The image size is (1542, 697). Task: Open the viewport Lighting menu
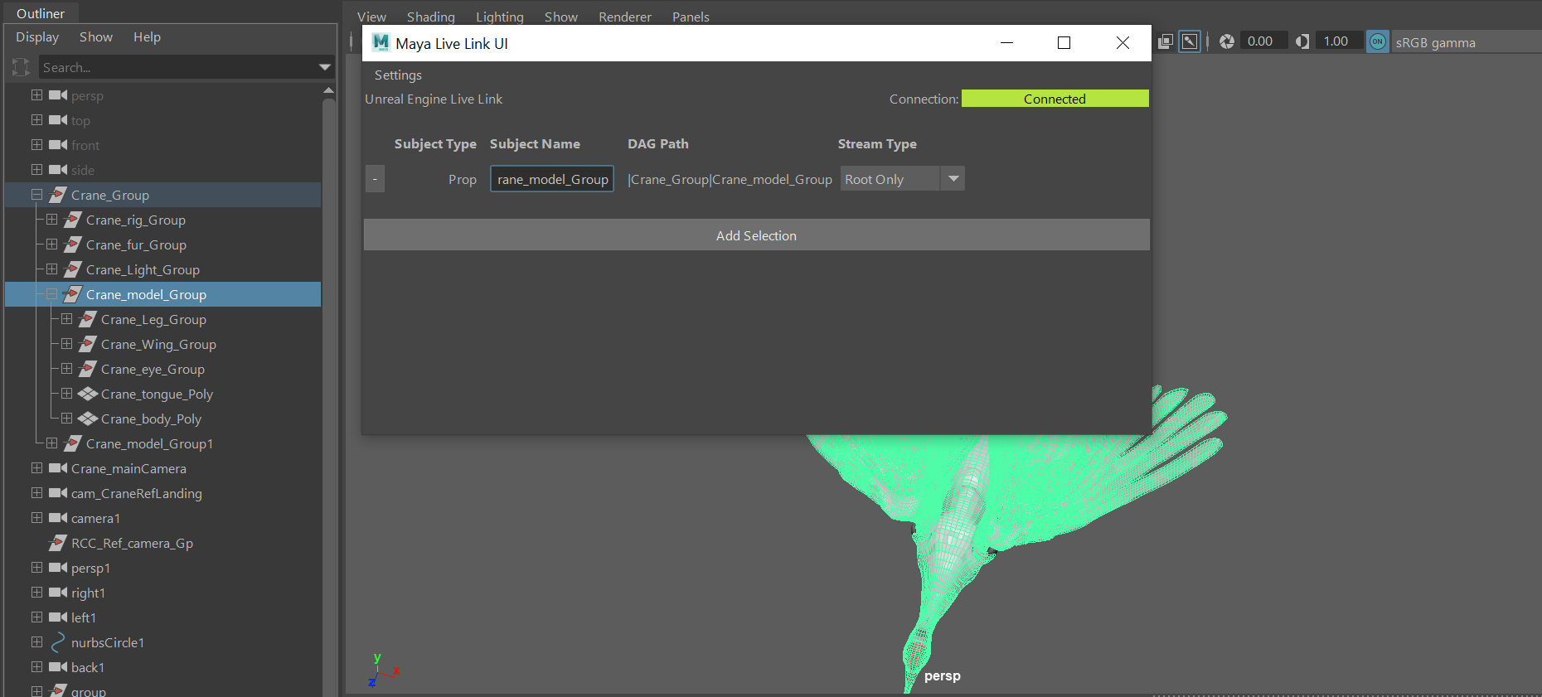tap(500, 17)
